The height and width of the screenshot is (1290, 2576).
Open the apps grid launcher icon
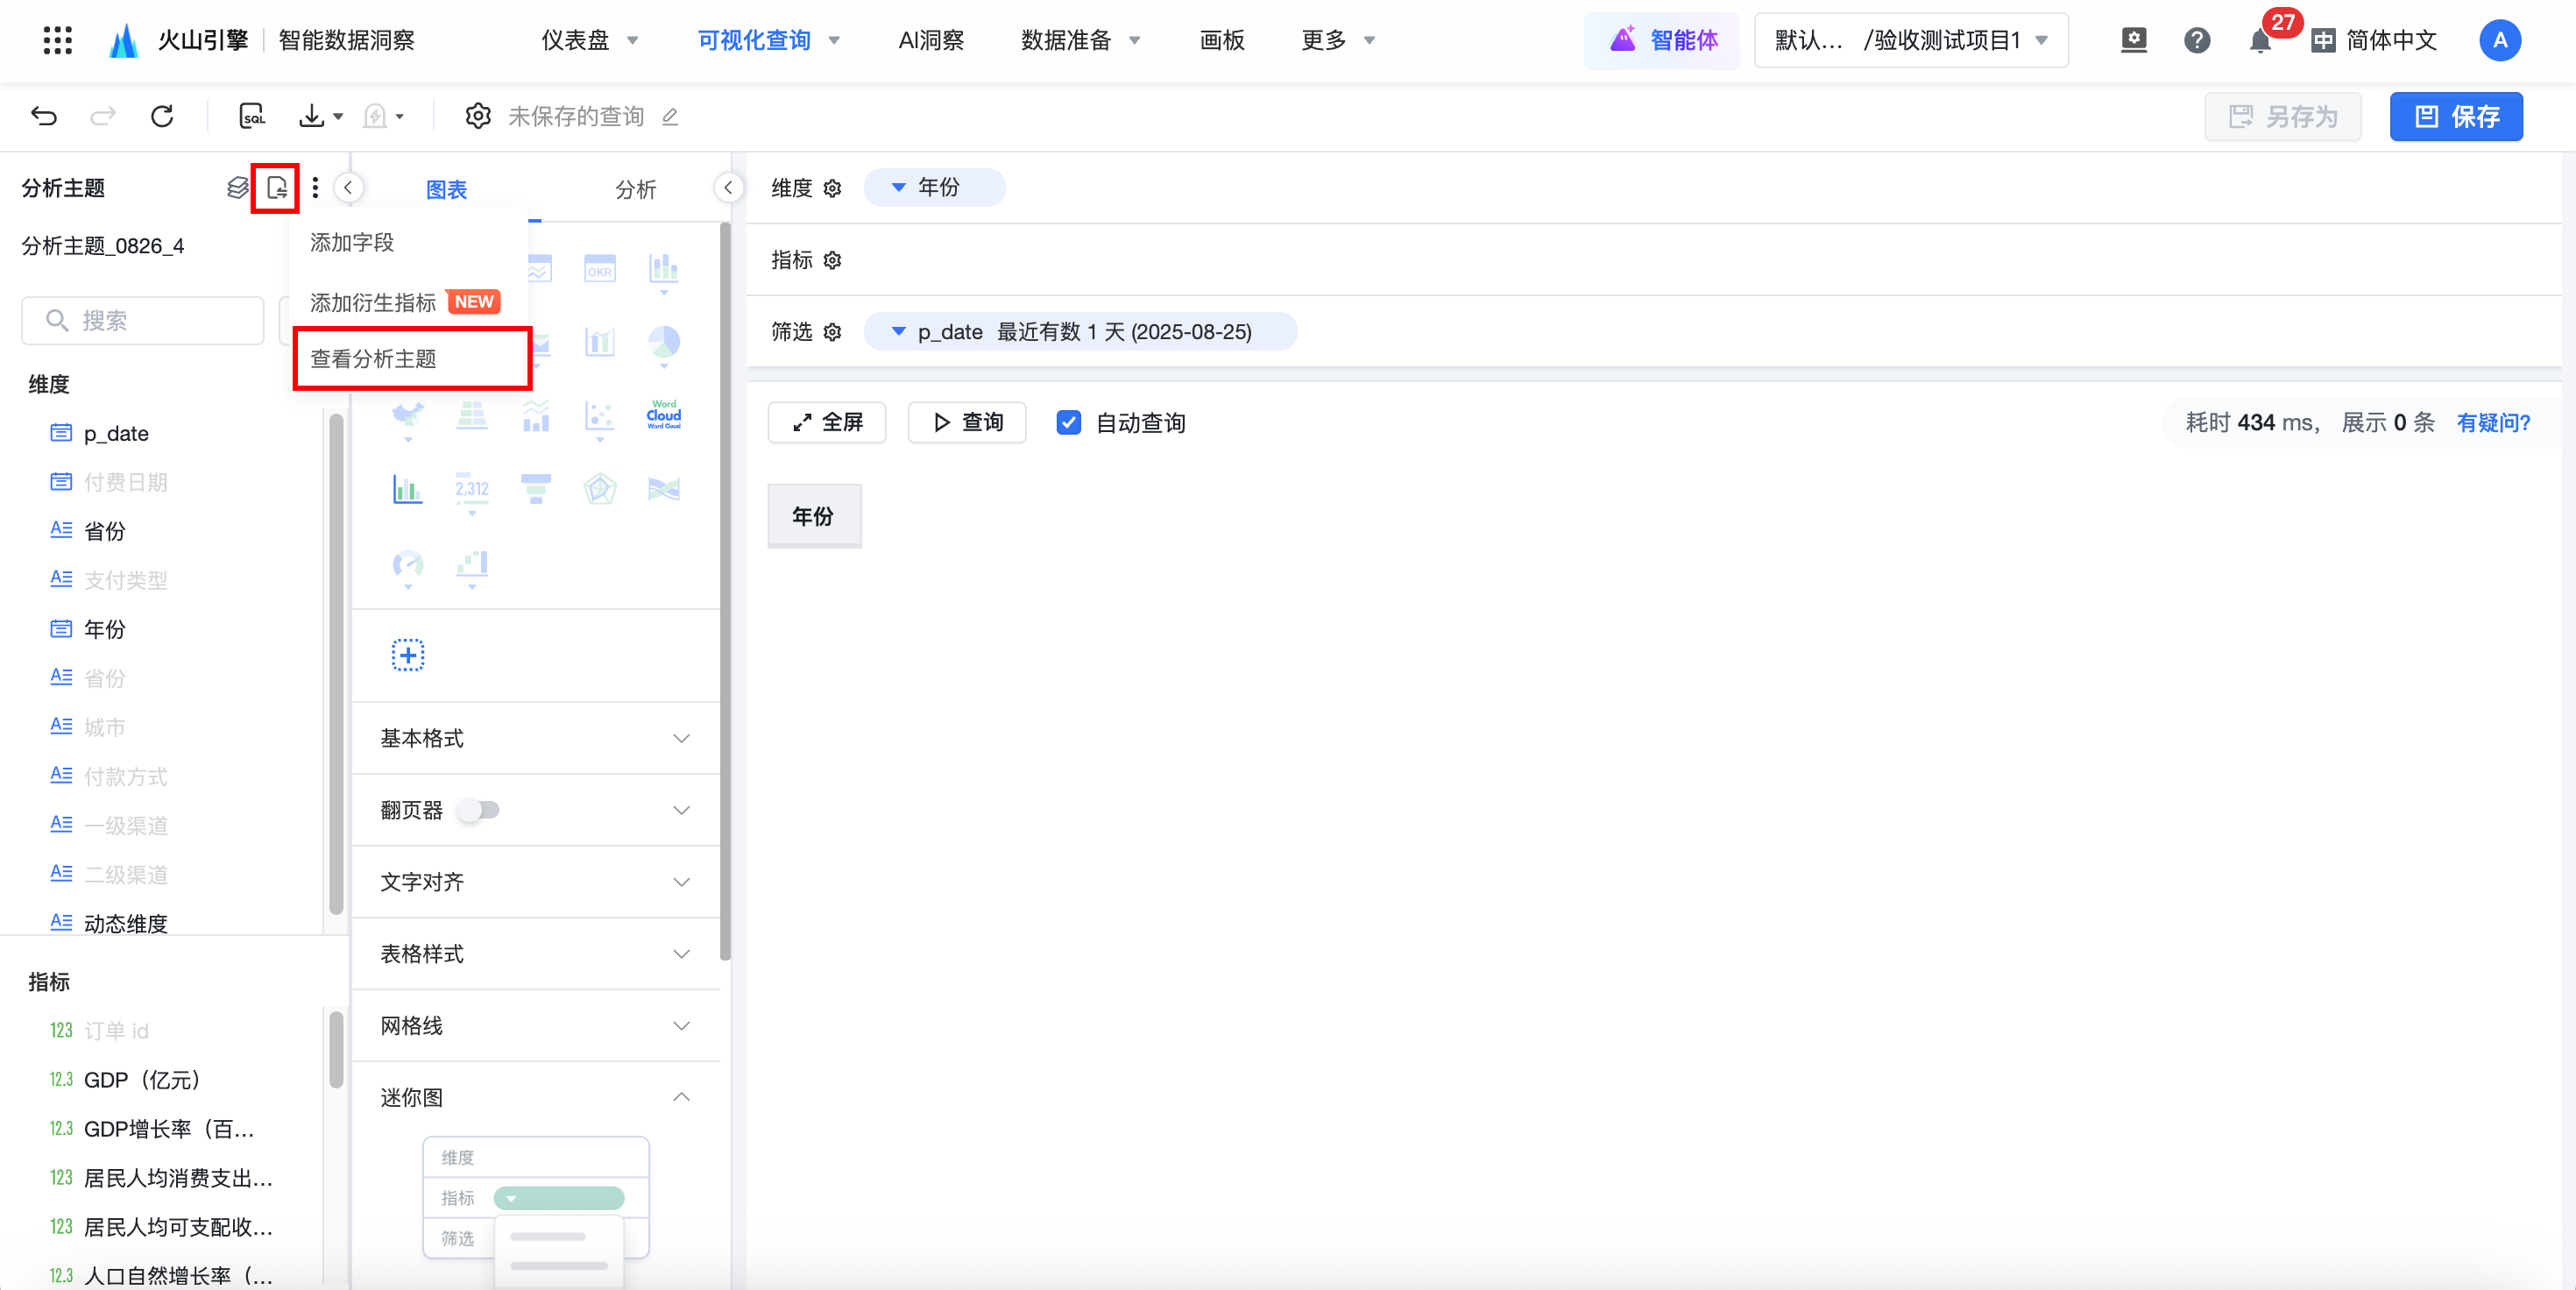[58, 40]
